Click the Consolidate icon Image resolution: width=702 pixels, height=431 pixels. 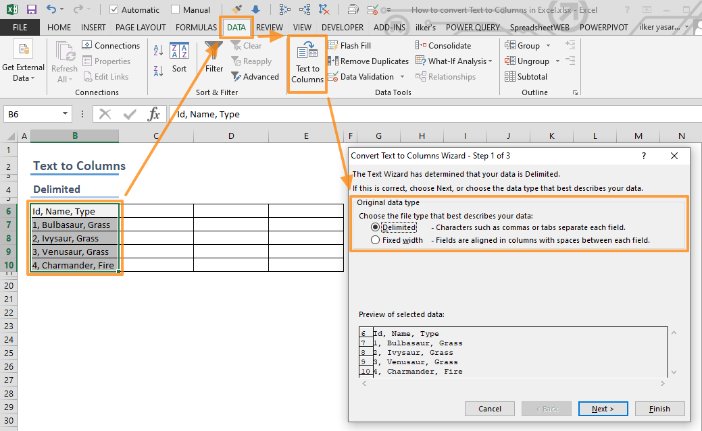(x=420, y=45)
